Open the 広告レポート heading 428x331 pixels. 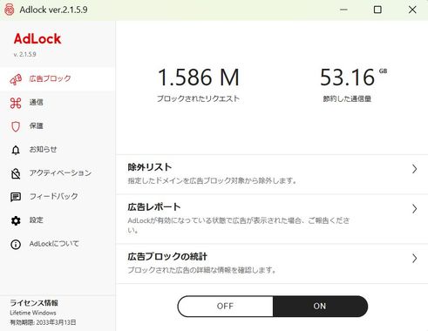(154, 207)
